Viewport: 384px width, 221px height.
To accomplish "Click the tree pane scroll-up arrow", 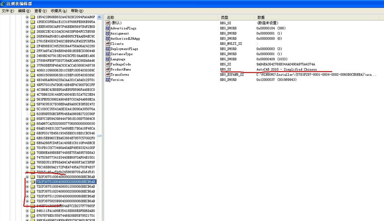I will tap(99, 17).
